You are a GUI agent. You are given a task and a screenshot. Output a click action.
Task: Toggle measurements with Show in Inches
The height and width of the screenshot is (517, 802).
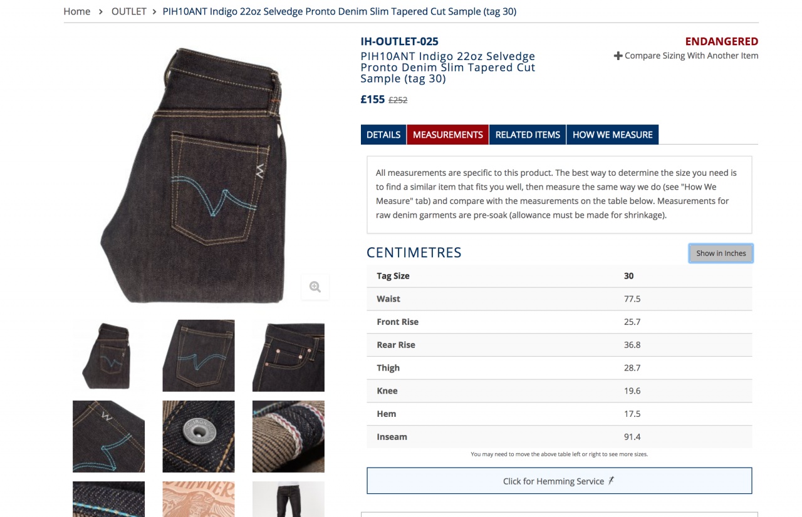pos(721,253)
